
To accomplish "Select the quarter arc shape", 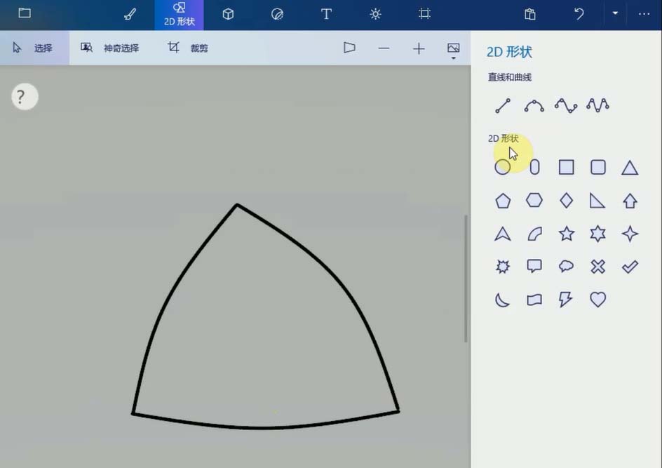I will [x=534, y=234].
